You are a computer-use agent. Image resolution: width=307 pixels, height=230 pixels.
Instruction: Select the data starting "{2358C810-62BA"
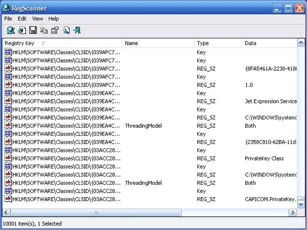coord(271,142)
